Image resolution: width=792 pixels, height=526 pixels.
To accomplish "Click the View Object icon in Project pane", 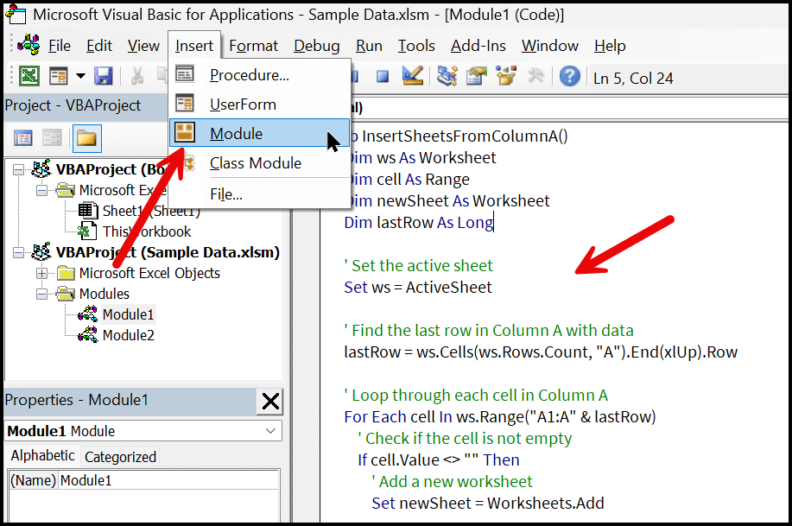I will pyautogui.click(x=52, y=138).
